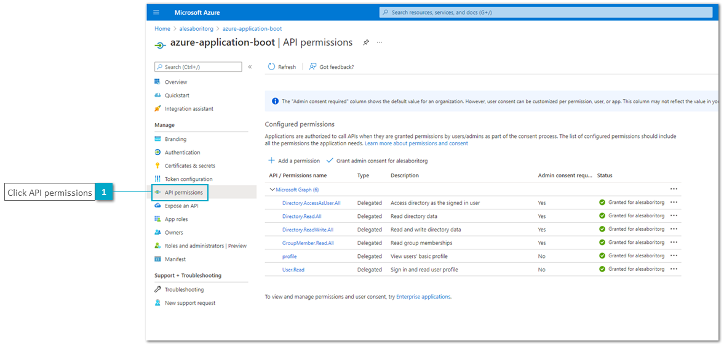724x346 pixels.
Task: Click 'Sign in and read user profile' text
Action: [424, 270]
